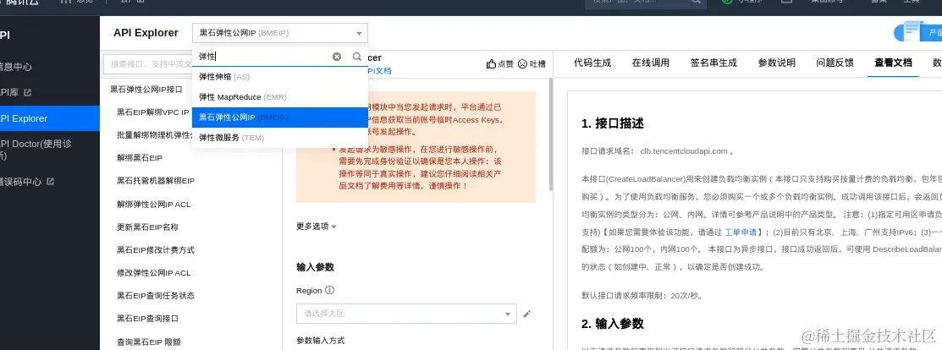The height and width of the screenshot is (350, 942).
Task: Select 黑石EIP查询任务状态 interface
Action: pos(156,295)
